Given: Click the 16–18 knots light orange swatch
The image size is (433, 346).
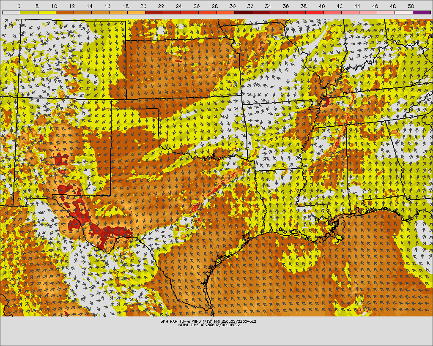Looking at the screenshot, I should 118,12.
